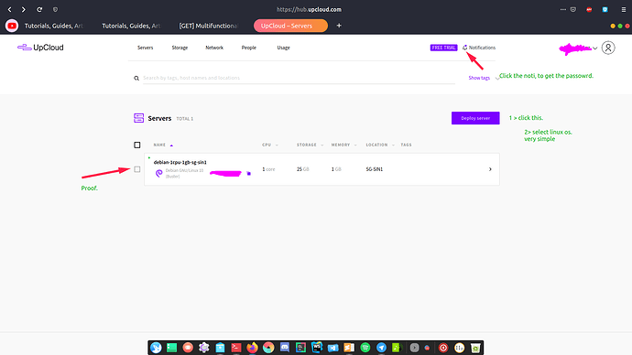Viewport: 632px width, 355px height.
Task: Open the terminal icon in the dock
Action: [236, 348]
